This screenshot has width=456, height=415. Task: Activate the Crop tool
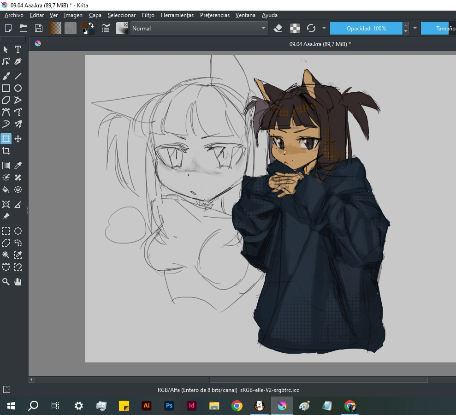tap(6, 151)
